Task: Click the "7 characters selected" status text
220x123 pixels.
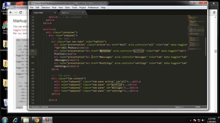Action: point(39,107)
